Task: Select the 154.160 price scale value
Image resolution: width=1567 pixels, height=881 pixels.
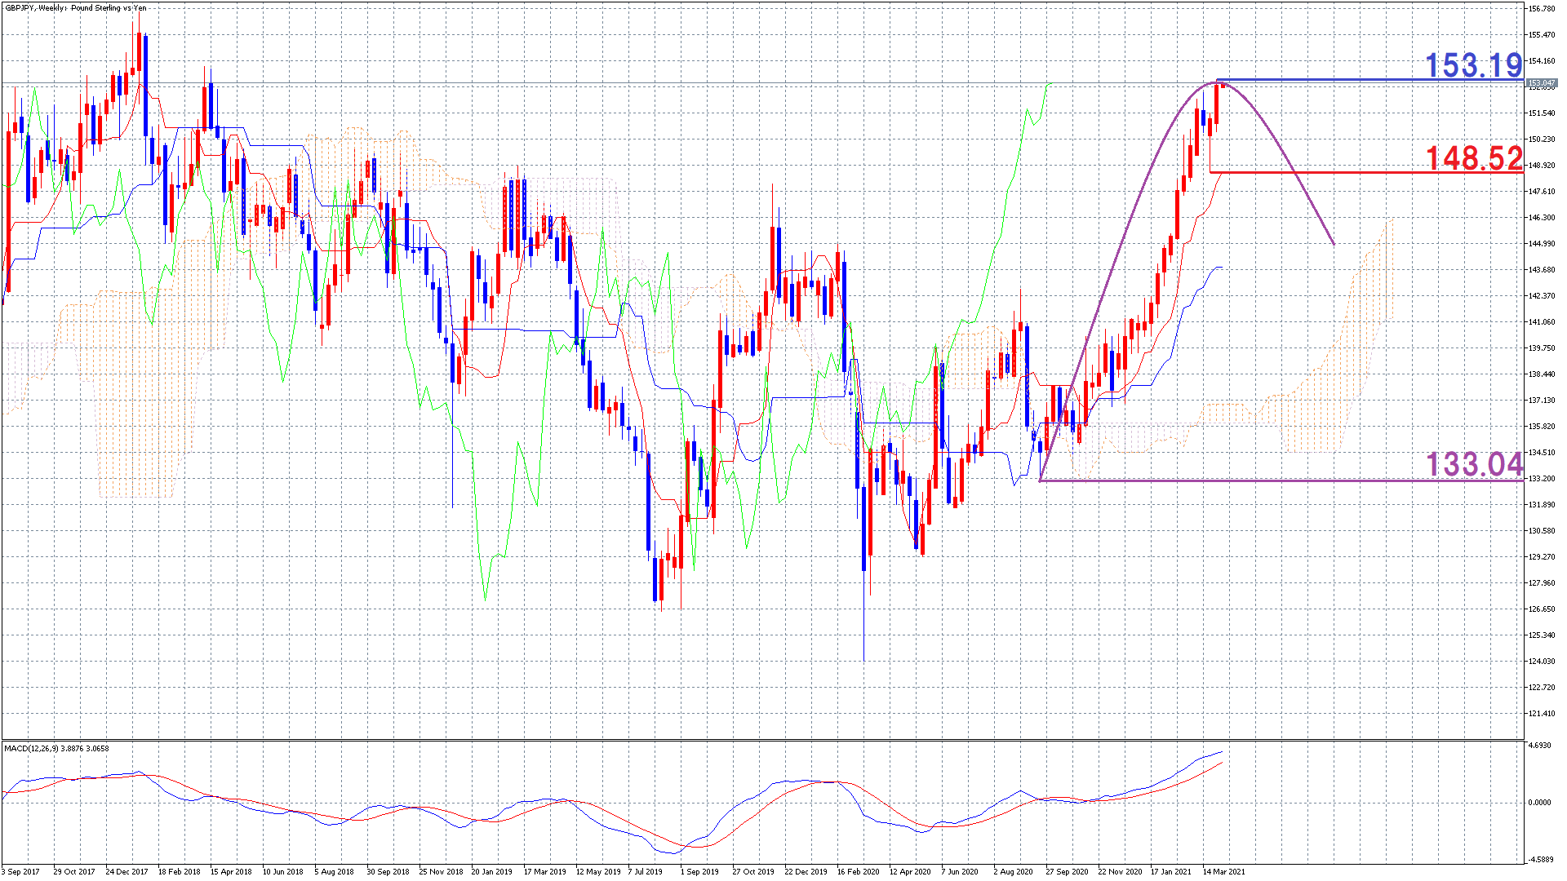Action: click(1542, 61)
